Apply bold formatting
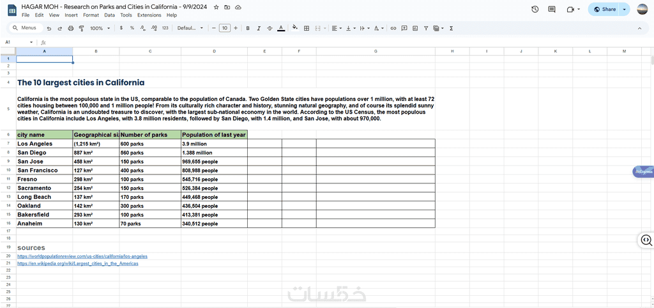The width and height of the screenshot is (654, 308). tap(248, 28)
